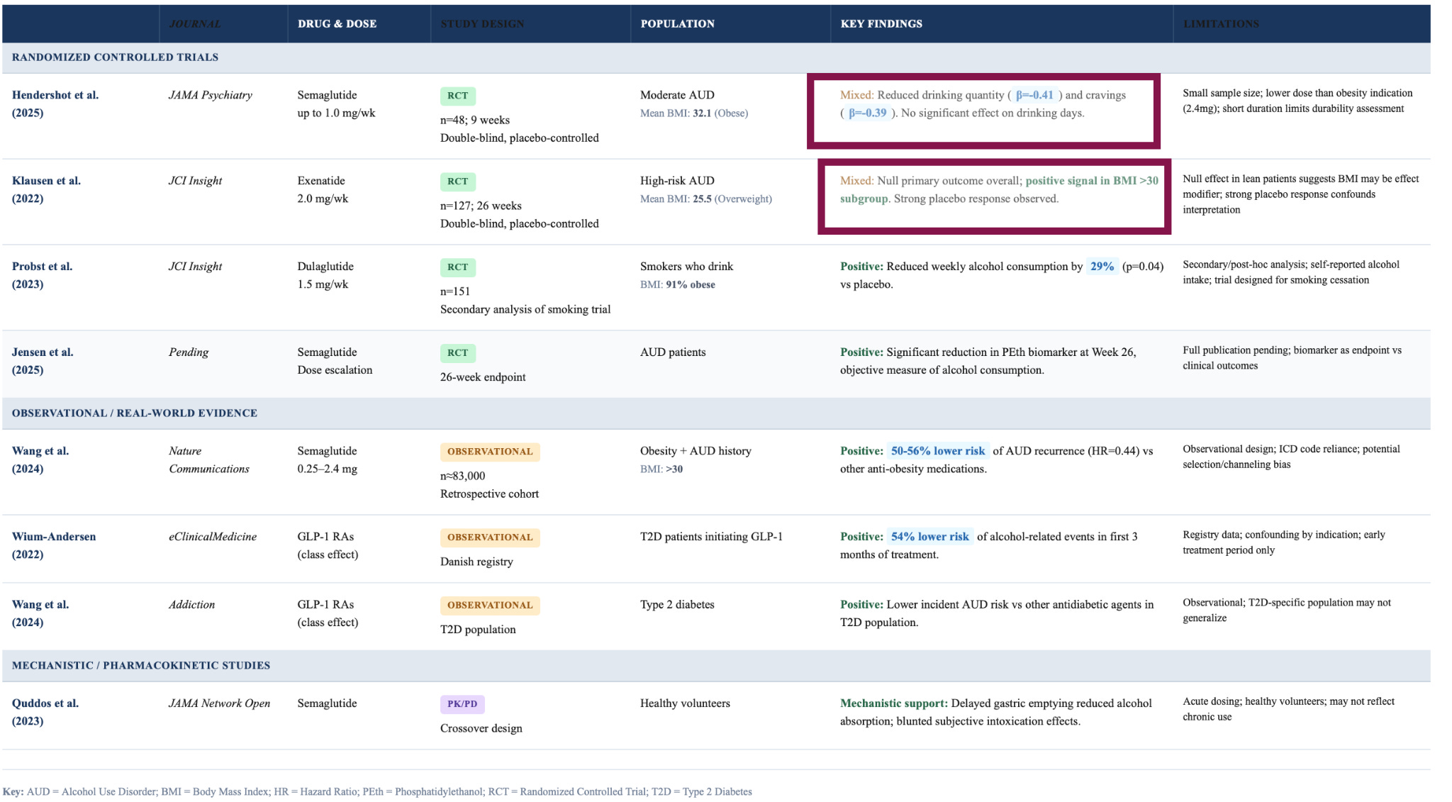Click the RCT badge in Jensen row

tap(457, 353)
